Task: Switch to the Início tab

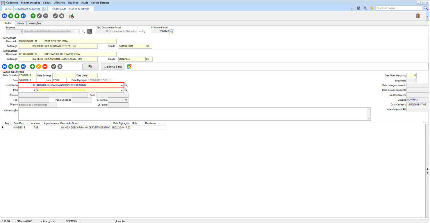Action: 8,9
